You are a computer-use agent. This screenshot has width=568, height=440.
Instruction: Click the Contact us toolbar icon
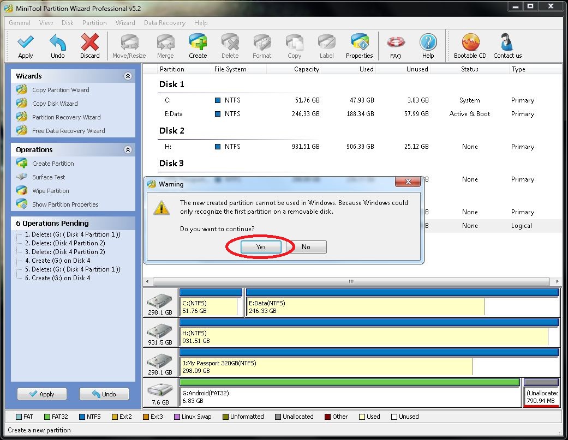[507, 42]
